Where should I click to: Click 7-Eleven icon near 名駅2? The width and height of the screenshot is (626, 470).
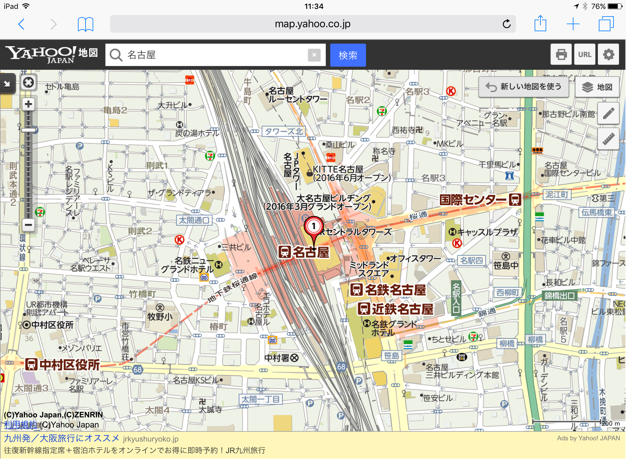[382, 111]
